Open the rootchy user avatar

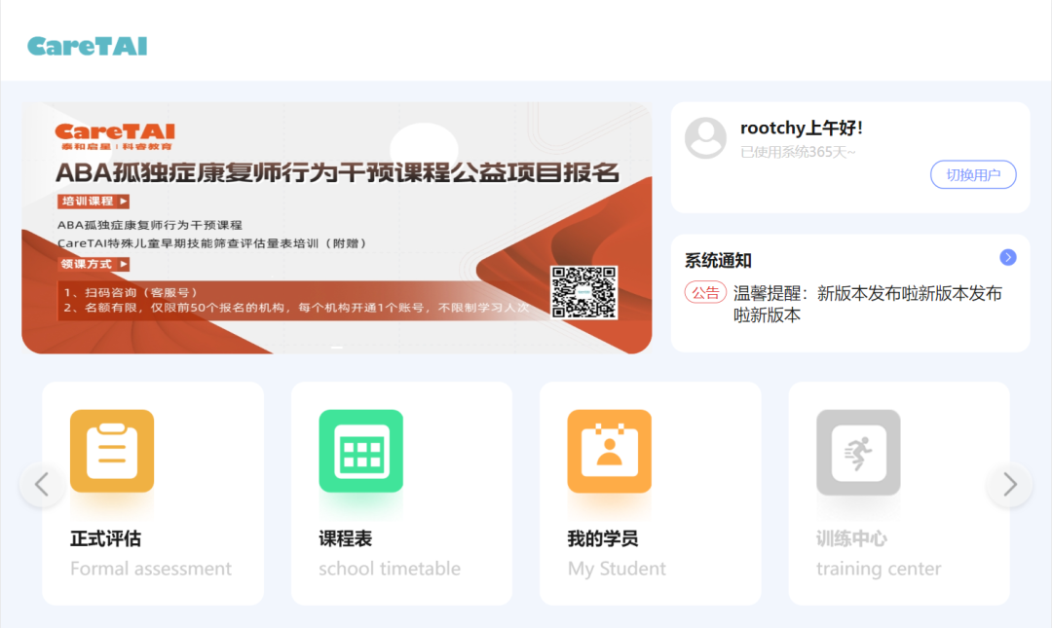pos(705,138)
